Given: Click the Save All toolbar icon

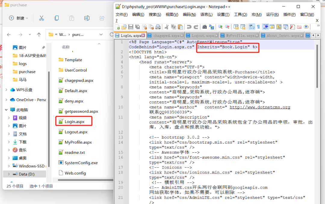Looking at the screenshot, I should pyautogui.click(x=138, y=27).
